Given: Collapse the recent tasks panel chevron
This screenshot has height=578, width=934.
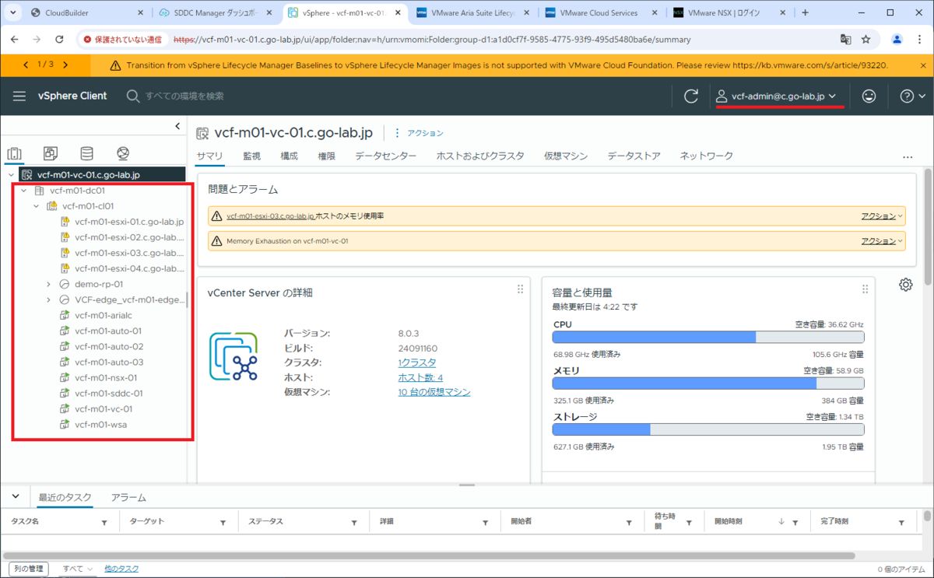Looking at the screenshot, I should [x=16, y=496].
